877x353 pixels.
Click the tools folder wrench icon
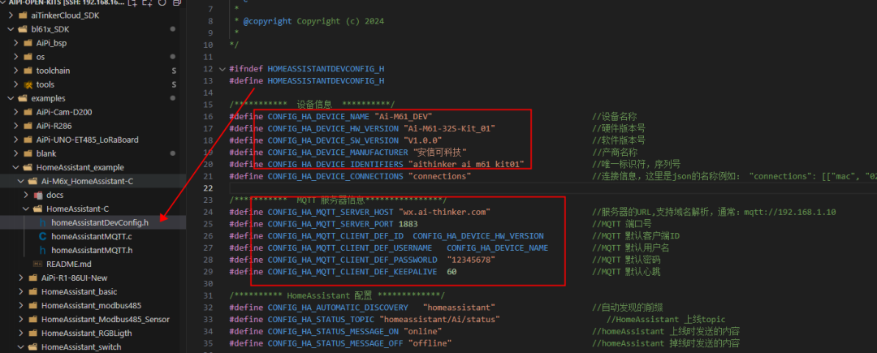[x=28, y=84]
